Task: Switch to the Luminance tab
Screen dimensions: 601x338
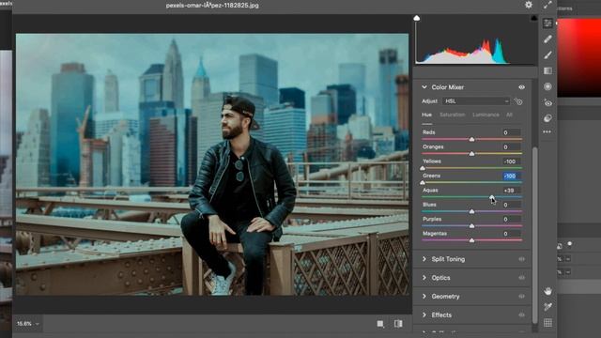Action: coord(485,115)
